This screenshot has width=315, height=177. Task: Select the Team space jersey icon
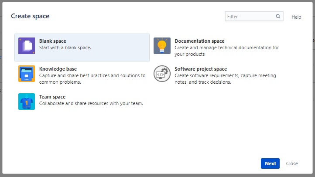click(x=27, y=102)
